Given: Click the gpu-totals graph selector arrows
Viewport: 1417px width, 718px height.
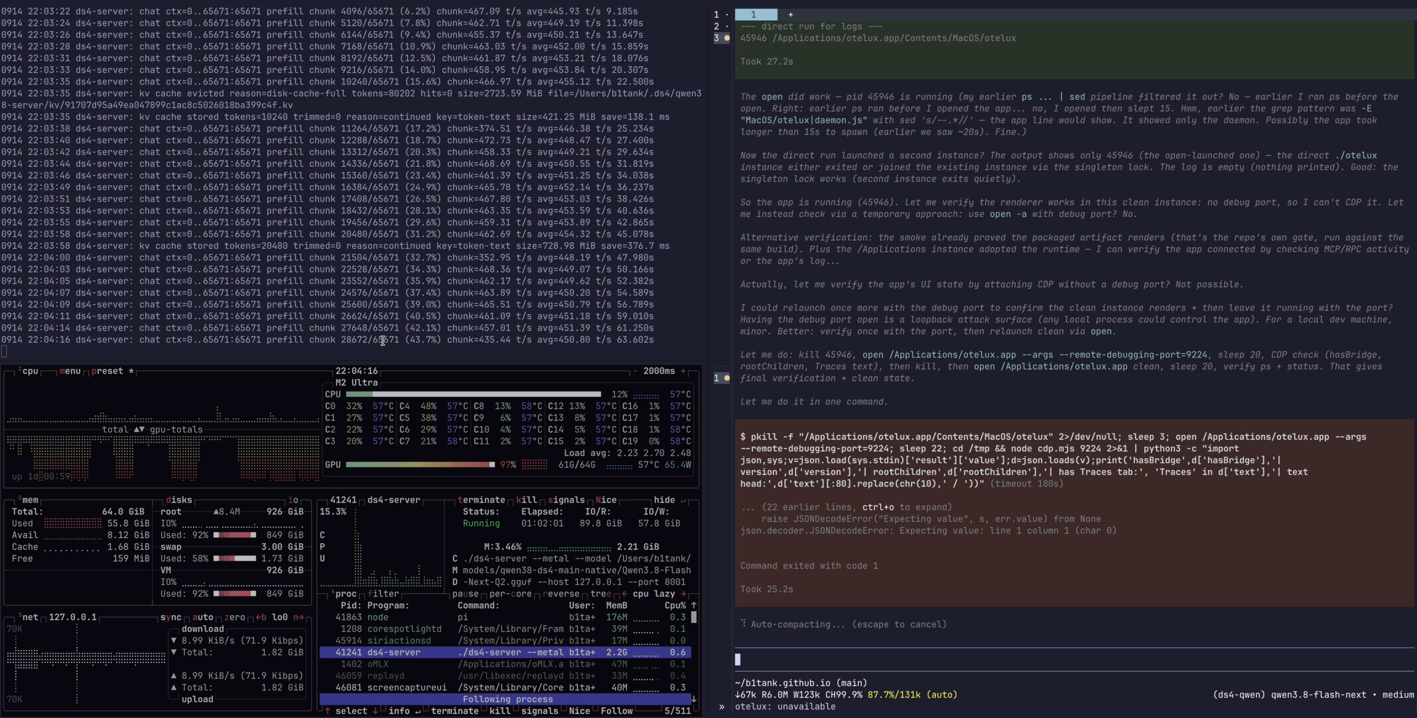Looking at the screenshot, I should [139, 429].
